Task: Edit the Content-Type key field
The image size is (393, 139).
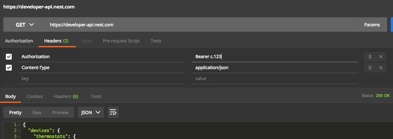Action: click(101, 68)
